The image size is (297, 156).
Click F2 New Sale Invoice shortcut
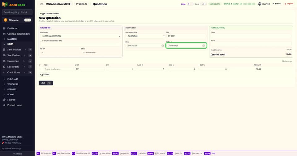61,153
